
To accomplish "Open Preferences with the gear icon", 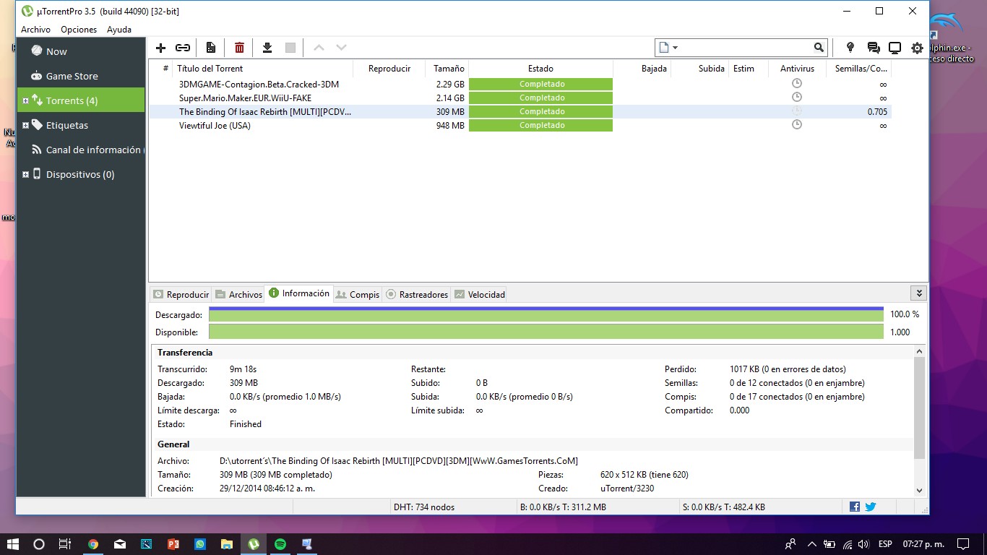I will [917, 48].
